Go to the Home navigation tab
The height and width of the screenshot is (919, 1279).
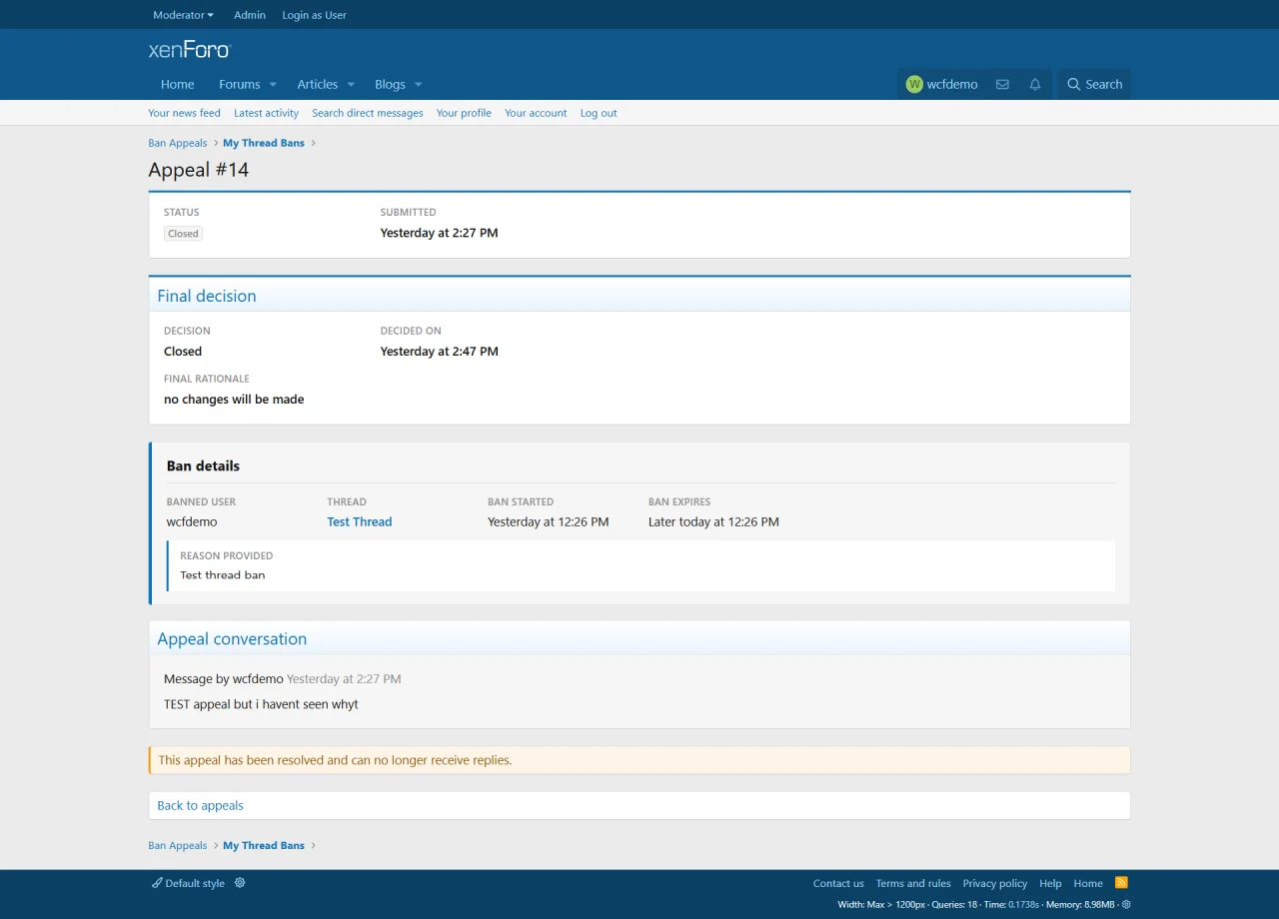178,85
